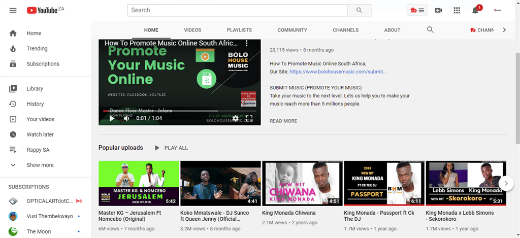
Task: Click the page vertical scrollbar
Action: point(517,98)
